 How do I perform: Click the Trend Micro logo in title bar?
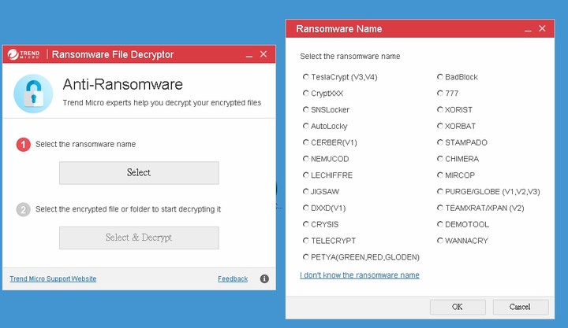24,54
